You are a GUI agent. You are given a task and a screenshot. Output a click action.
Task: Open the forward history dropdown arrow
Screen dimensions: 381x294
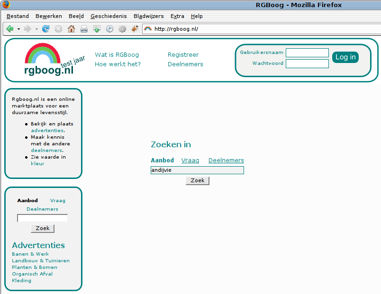click(x=36, y=29)
